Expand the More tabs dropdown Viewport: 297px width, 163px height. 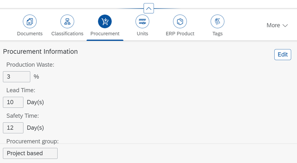277,25
